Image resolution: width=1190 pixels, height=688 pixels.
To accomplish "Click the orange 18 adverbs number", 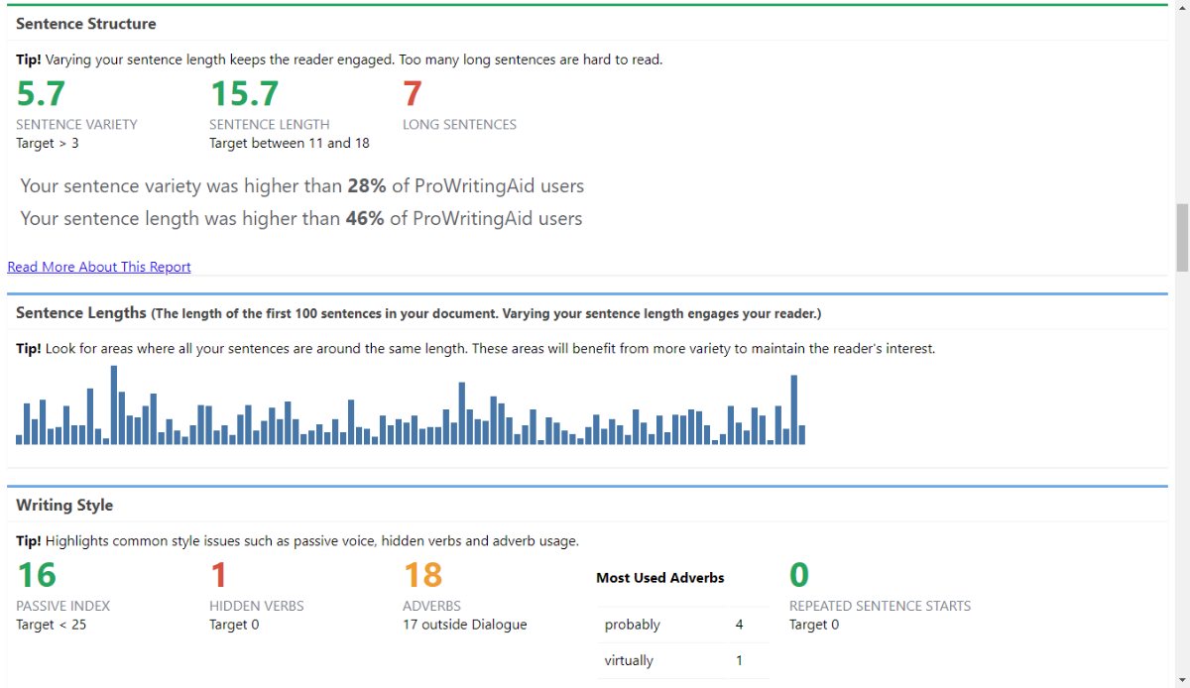I will [x=423, y=575].
